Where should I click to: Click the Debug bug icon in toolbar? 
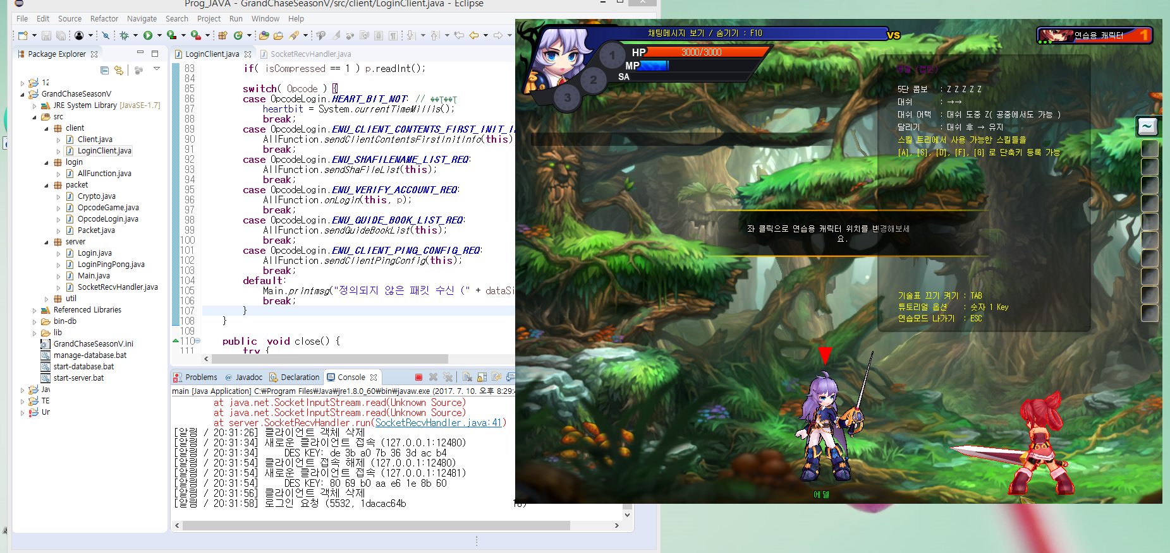pyautogui.click(x=125, y=35)
